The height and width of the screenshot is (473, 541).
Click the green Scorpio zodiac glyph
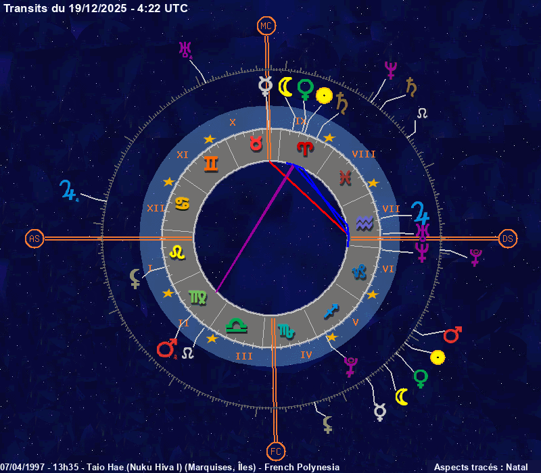click(x=285, y=330)
